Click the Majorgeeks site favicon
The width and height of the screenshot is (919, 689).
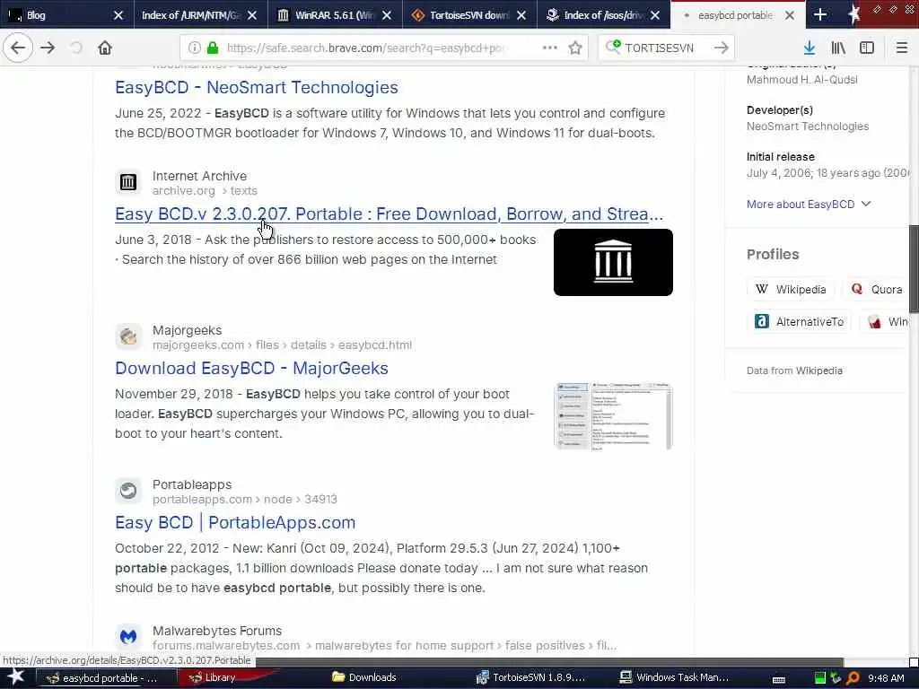click(x=128, y=337)
